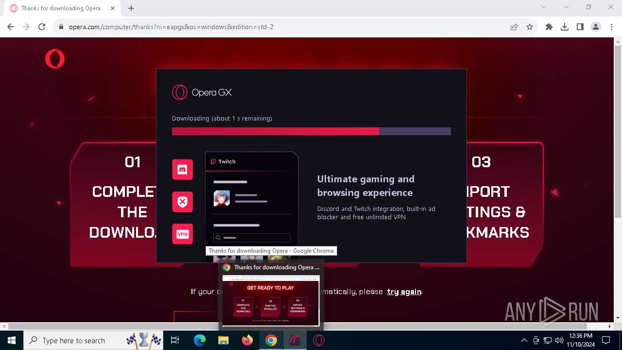Click the vertical page scrollbar

[x=618, y=131]
